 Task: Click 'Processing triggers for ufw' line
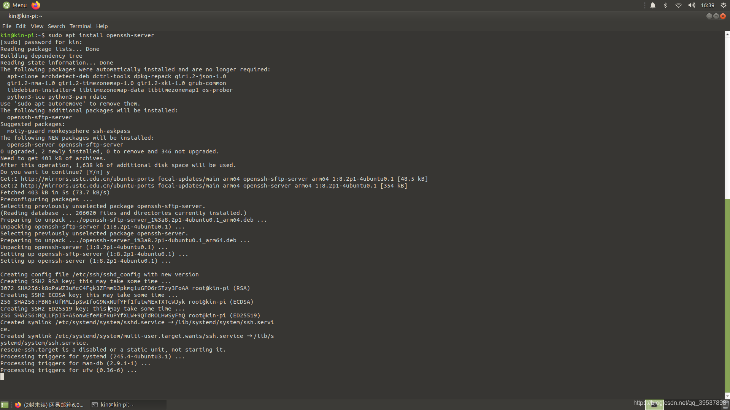pyautogui.click(x=68, y=370)
